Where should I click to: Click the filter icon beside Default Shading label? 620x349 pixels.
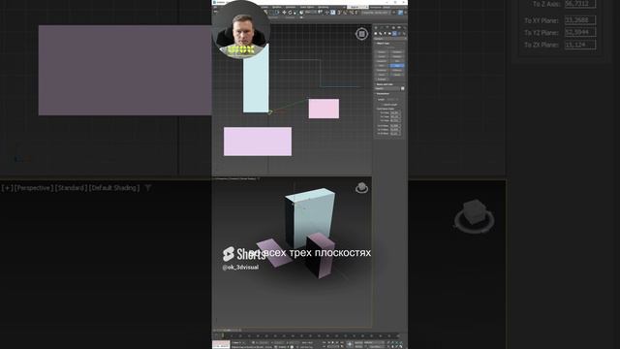pos(147,188)
